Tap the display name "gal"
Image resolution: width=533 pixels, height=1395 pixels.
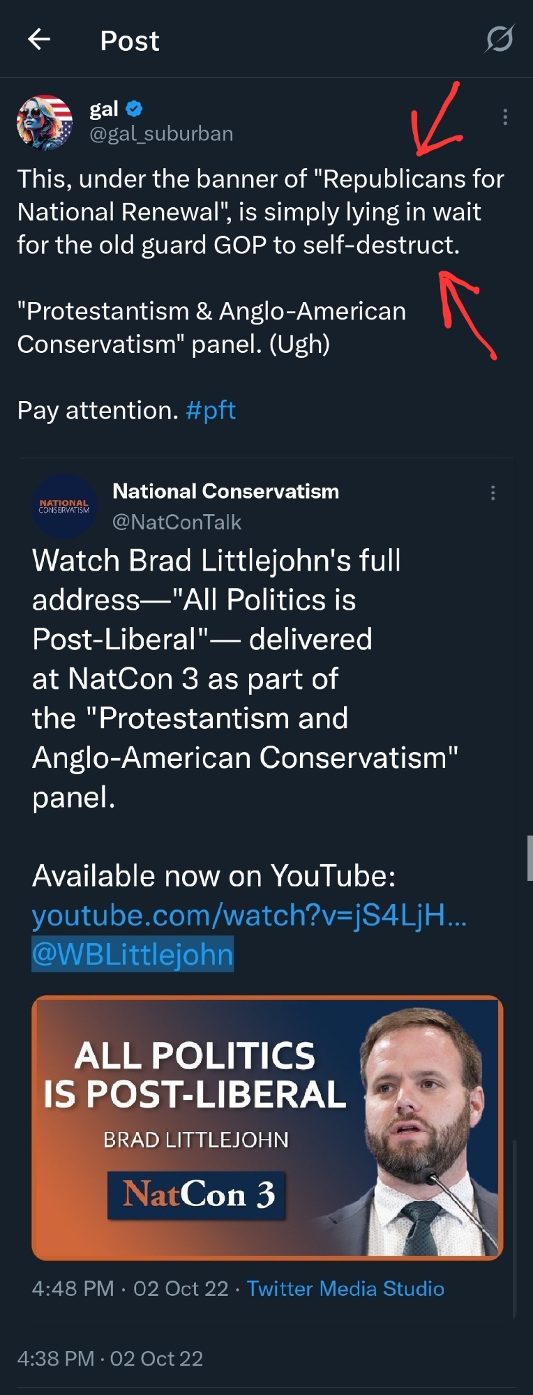(104, 109)
